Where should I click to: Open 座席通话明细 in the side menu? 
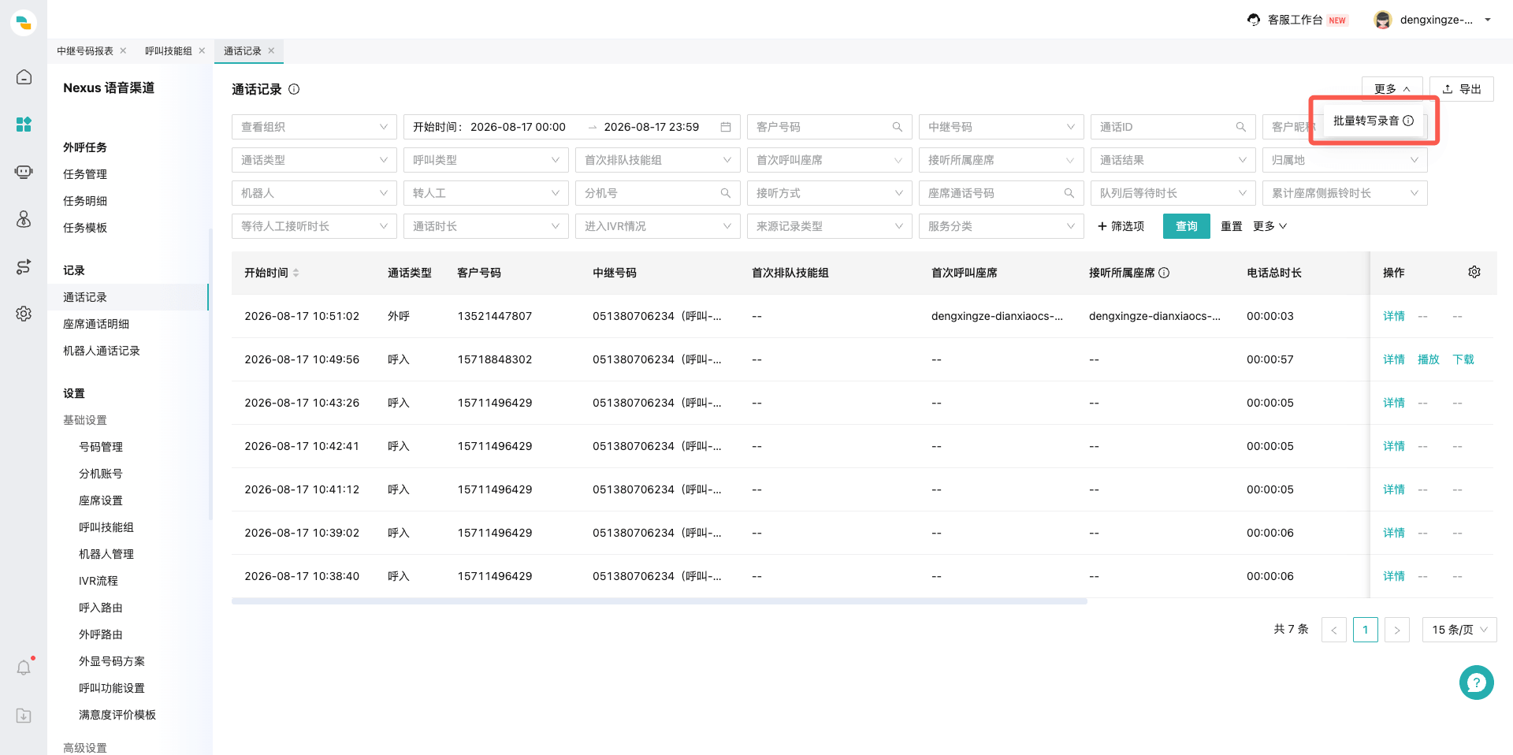(96, 324)
